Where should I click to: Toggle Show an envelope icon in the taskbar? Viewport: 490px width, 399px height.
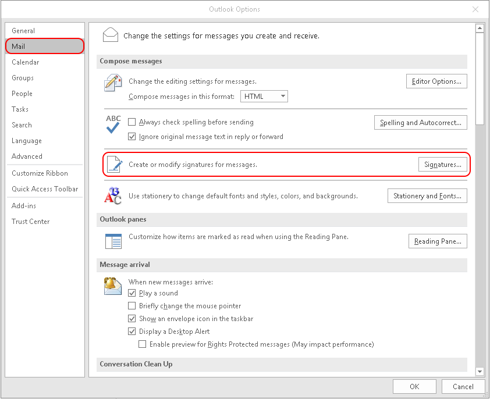click(132, 318)
